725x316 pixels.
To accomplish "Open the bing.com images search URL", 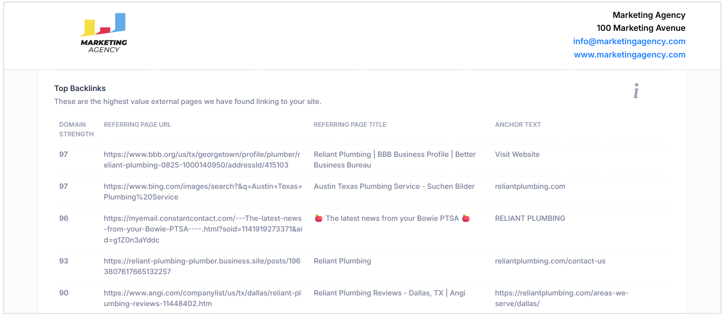I will [203, 192].
